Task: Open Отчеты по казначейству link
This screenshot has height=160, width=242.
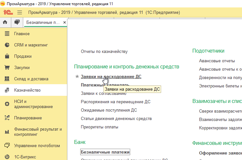Action: pyautogui.click(x=104, y=51)
